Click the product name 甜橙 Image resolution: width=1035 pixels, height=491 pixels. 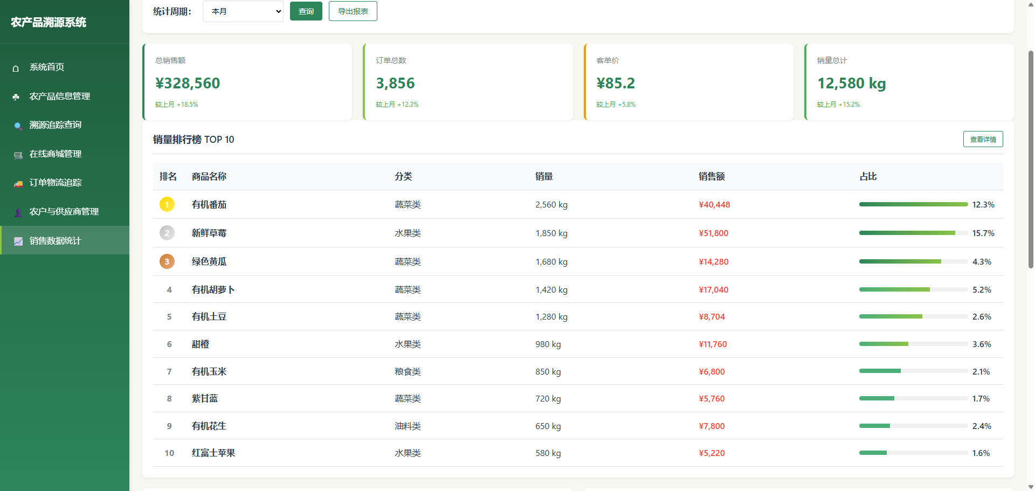click(x=201, y=344)
